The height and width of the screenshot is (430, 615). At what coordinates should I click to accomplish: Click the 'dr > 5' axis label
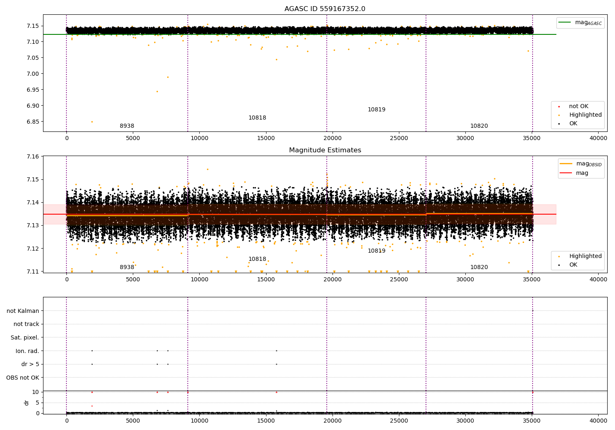30,364
